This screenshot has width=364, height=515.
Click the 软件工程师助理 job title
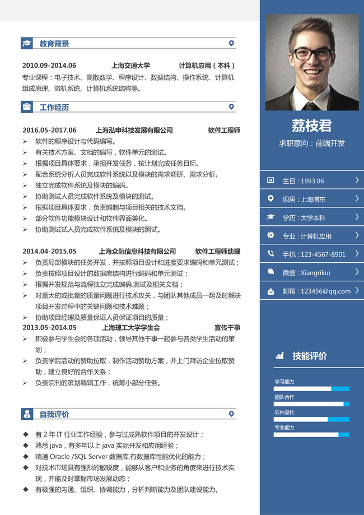pos(218,252)
